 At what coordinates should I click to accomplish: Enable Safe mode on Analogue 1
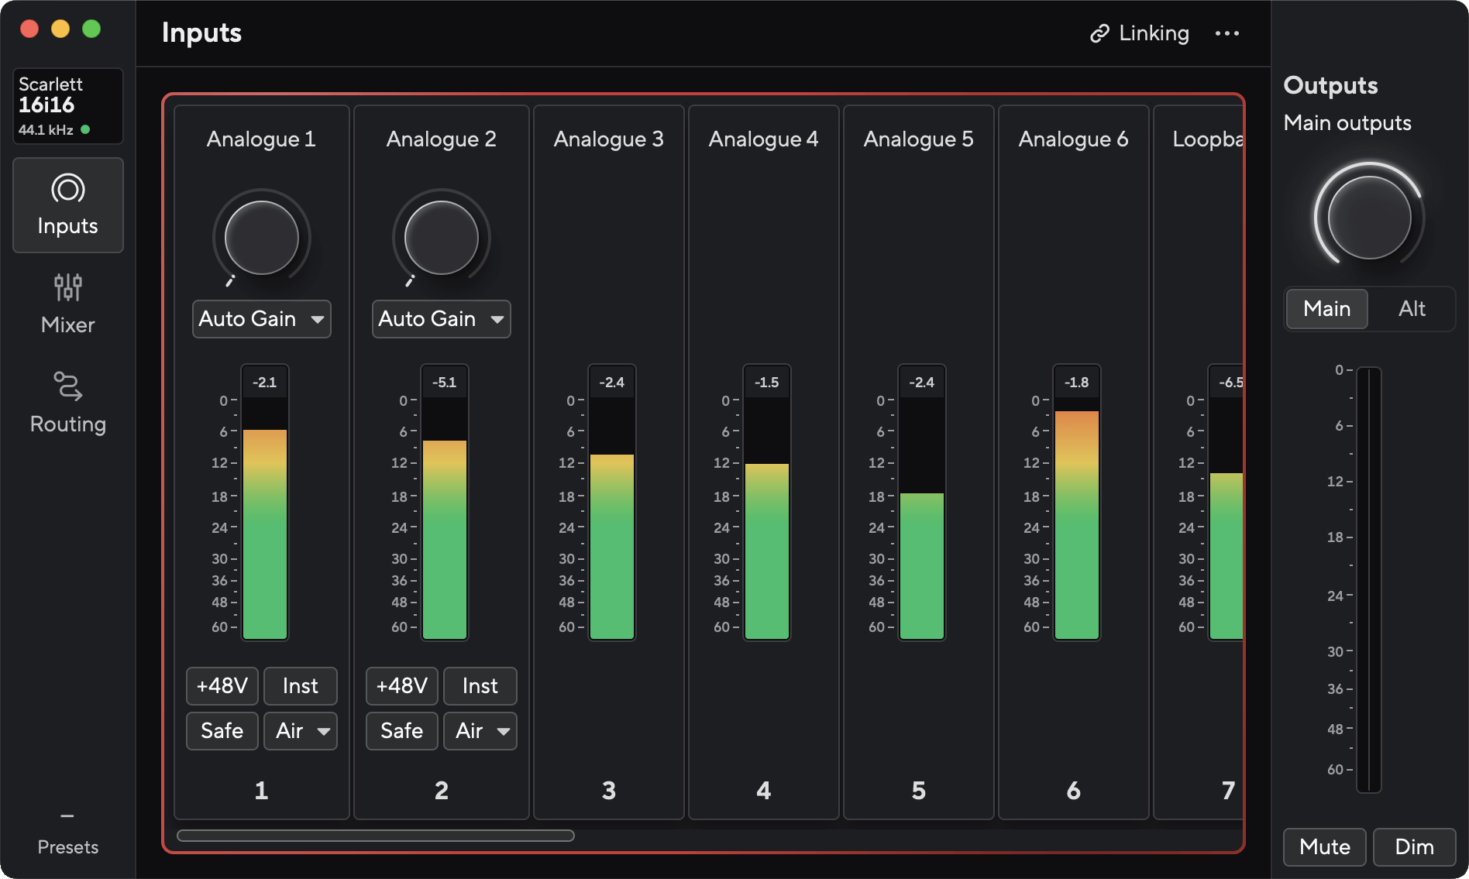pyautogui.click(x=222, y=731)
